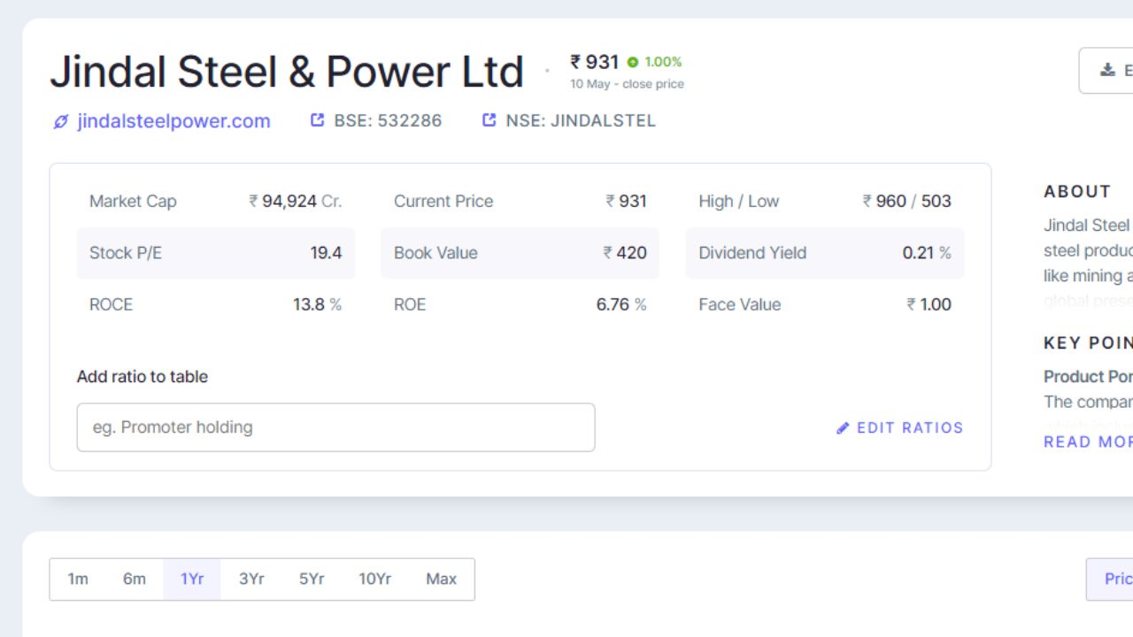Select the 3Yr chart range
The image size is (1133, 637).
(x=251, y=579)
